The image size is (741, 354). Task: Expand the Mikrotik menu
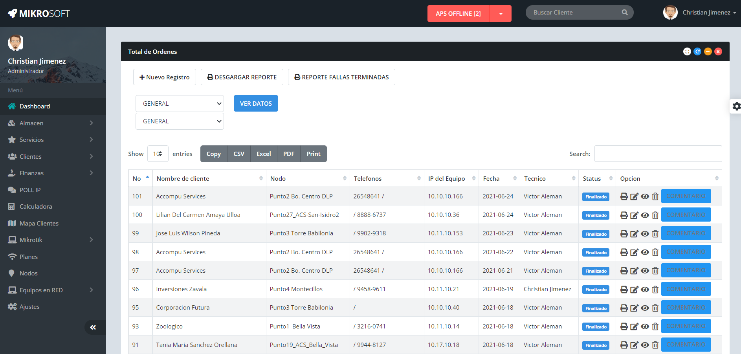[53, 240]
